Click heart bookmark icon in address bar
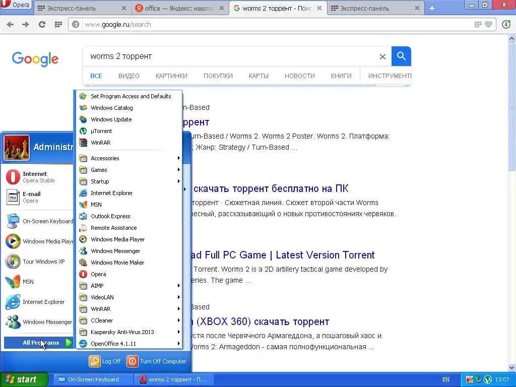 click(x=489, y=24)
